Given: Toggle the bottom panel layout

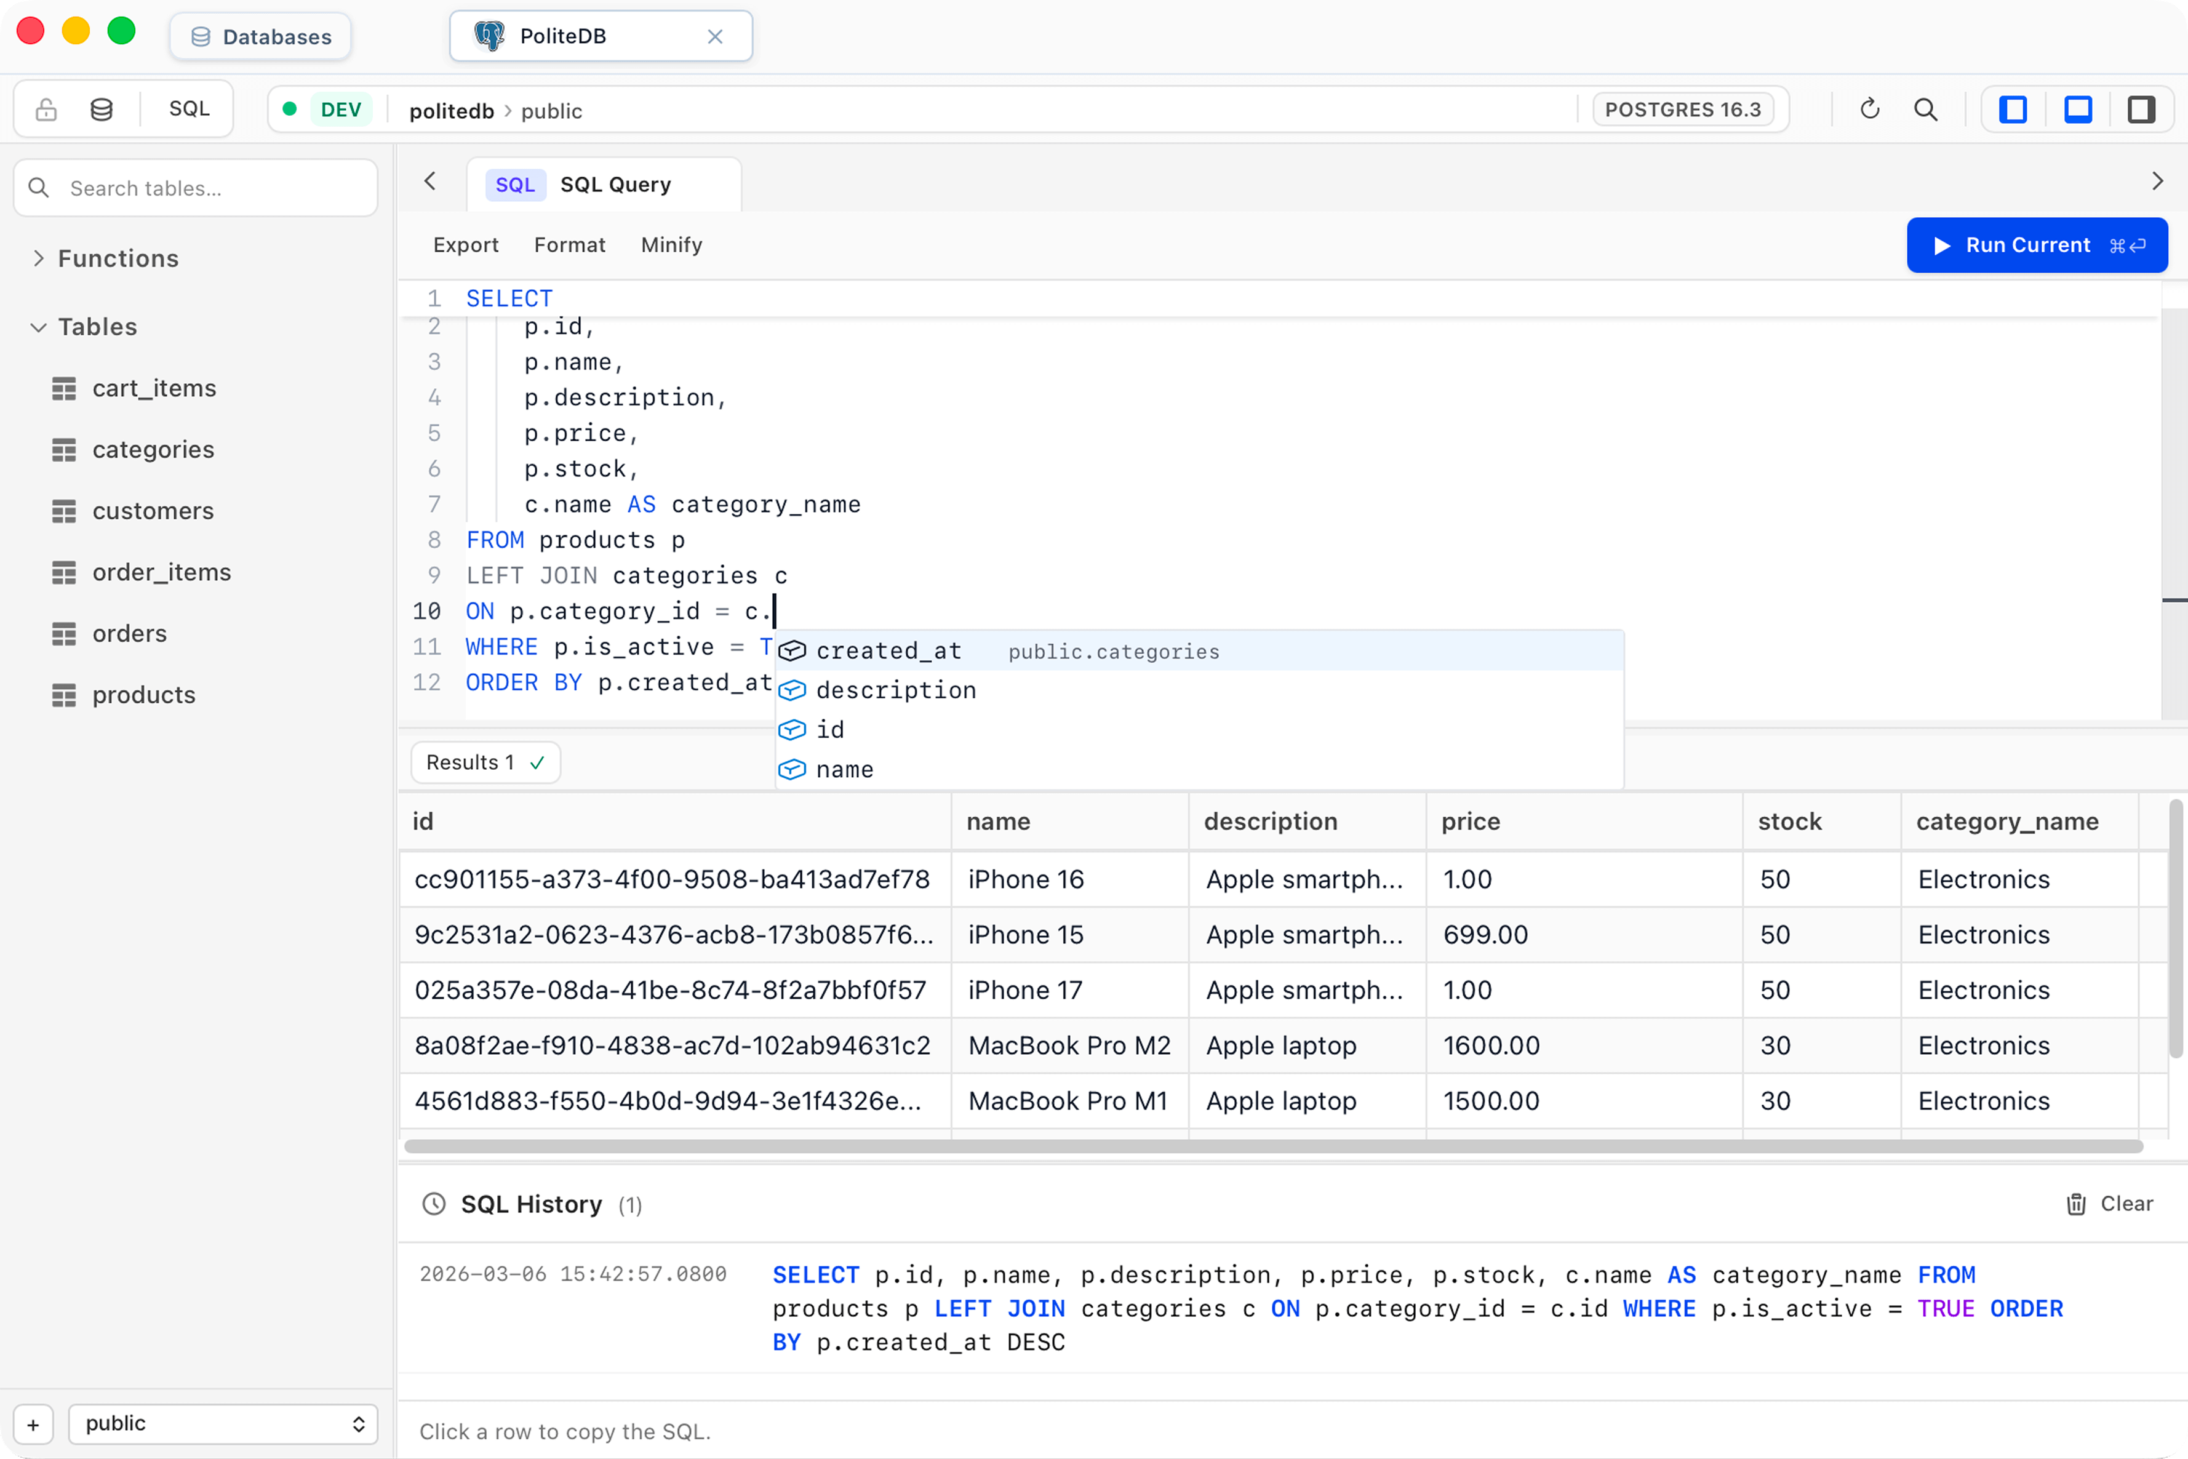Looking at the screenshot, I should point(2077,110).
